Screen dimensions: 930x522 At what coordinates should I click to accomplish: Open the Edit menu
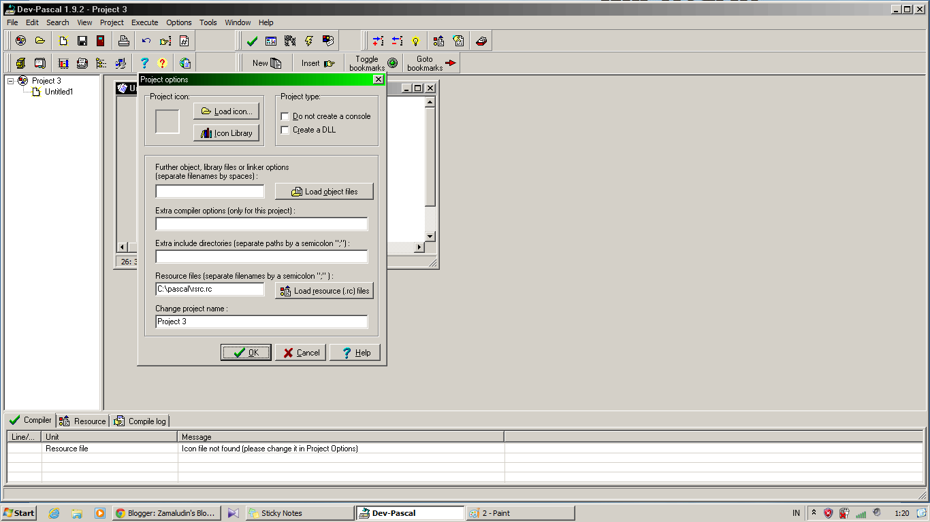(x=32, y=22)
